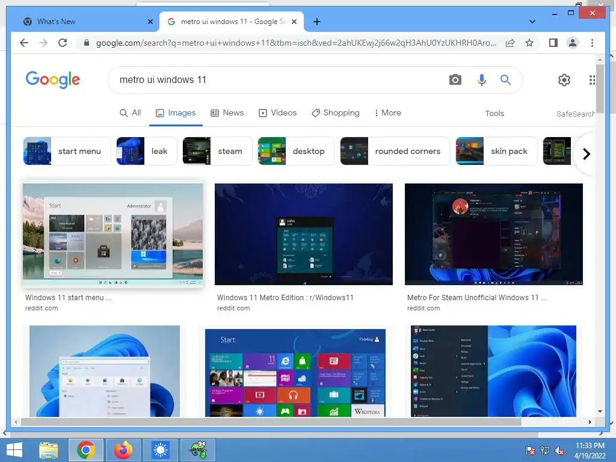The width and height of the screenshot is (616, 462).
Task: Switch to All search results
Action: click(x=130, y=113)
